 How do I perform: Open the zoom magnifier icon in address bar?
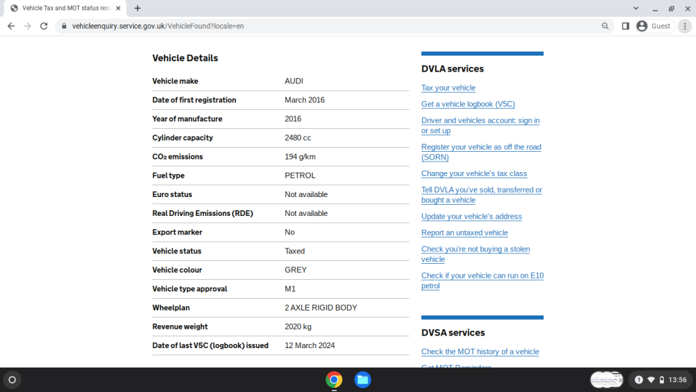pos(605,26)
